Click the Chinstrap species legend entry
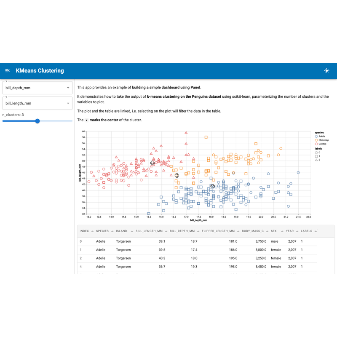 click(322, 140)
